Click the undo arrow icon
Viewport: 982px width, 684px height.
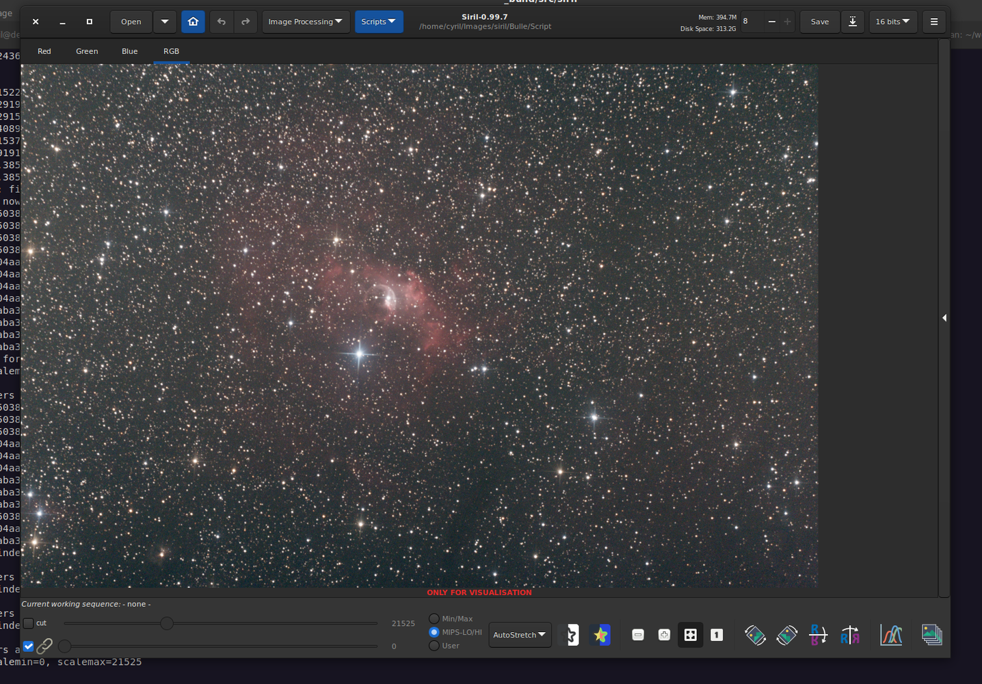coord(222,22)
